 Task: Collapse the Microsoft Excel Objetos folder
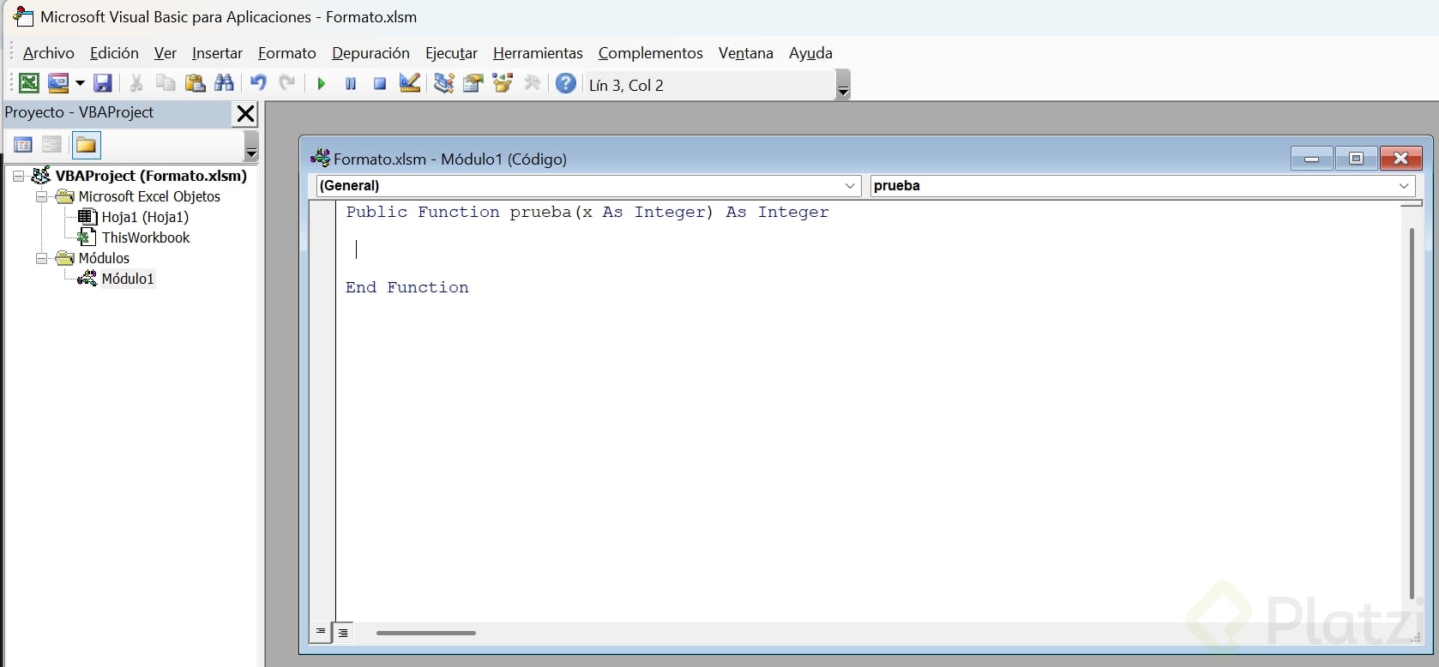pos(41,196)
